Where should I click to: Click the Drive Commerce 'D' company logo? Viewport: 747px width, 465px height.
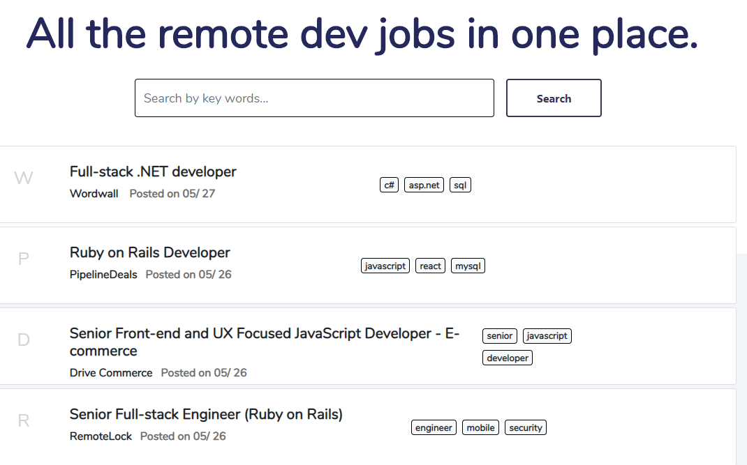(x=23, y=340)
